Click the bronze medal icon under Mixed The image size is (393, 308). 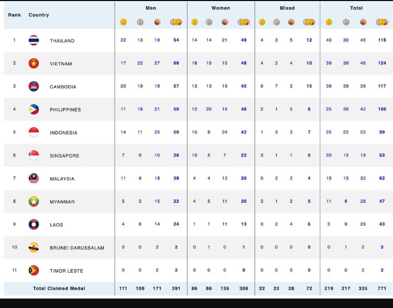tap(291, 22)
